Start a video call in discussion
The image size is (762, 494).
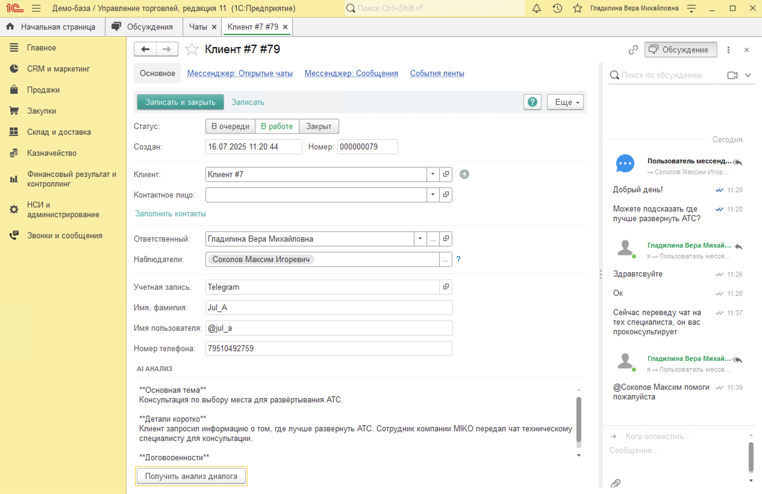(732, 75)
